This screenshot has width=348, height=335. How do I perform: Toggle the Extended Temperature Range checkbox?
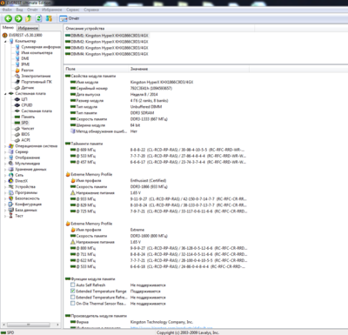click(73, 291)
